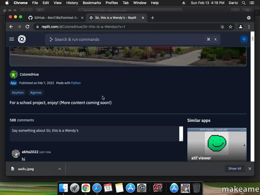Image resolution: width=260 pixels, height=195 pixels.
Task: Open System Preferences from the Dock
Action: (141, 188)
